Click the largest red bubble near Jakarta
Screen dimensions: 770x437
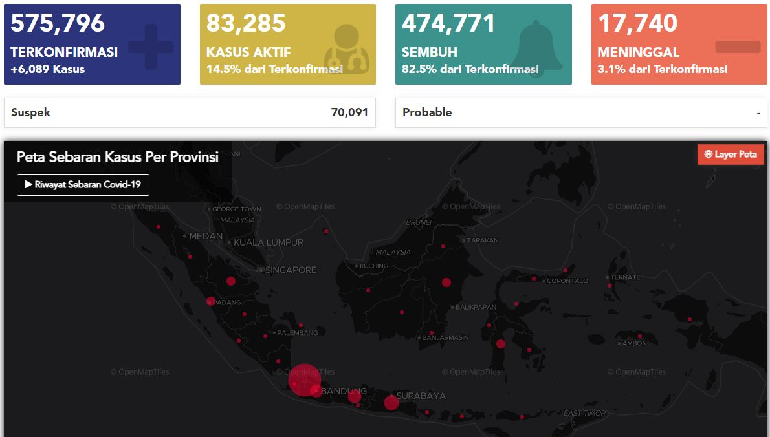pos(305,379)
